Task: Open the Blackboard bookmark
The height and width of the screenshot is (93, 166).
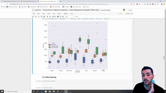Action: point(32,7)
